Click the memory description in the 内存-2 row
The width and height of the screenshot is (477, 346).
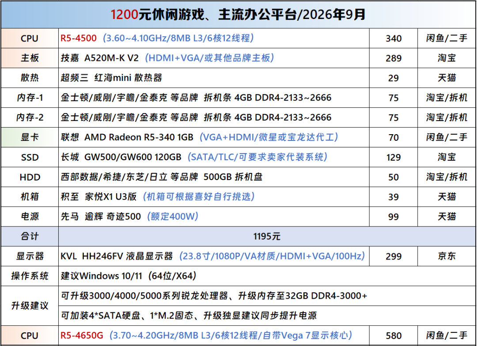pyautogui.click(x=196, y=117)
